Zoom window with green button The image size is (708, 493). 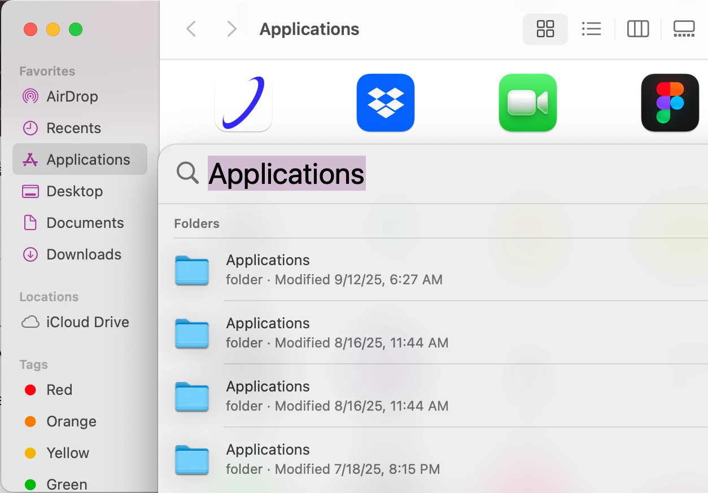[x=76, y=29]
